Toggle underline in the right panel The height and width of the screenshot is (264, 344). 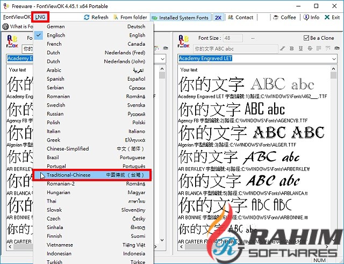[300, 48]
